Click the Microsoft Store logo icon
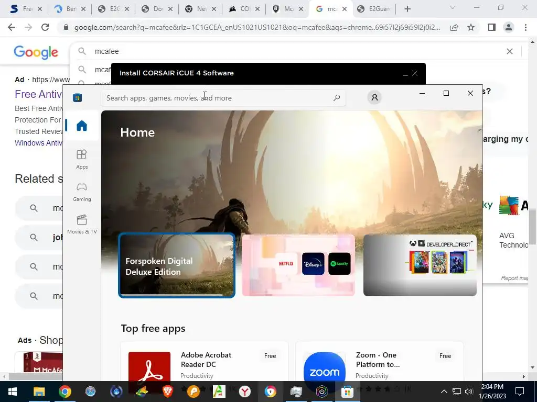Screen dimensions: 537x402 78,98
